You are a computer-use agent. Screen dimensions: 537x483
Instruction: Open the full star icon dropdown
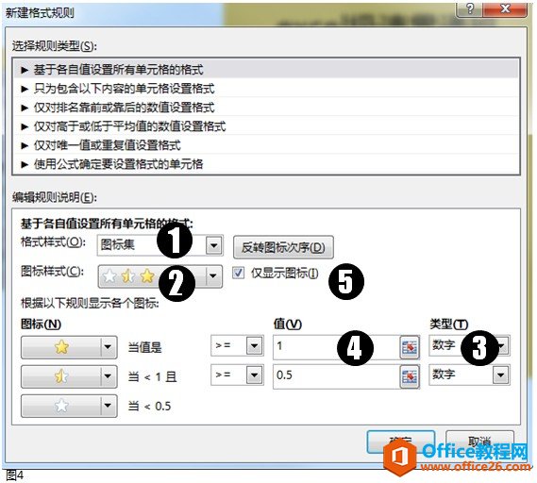click(108, 347)
